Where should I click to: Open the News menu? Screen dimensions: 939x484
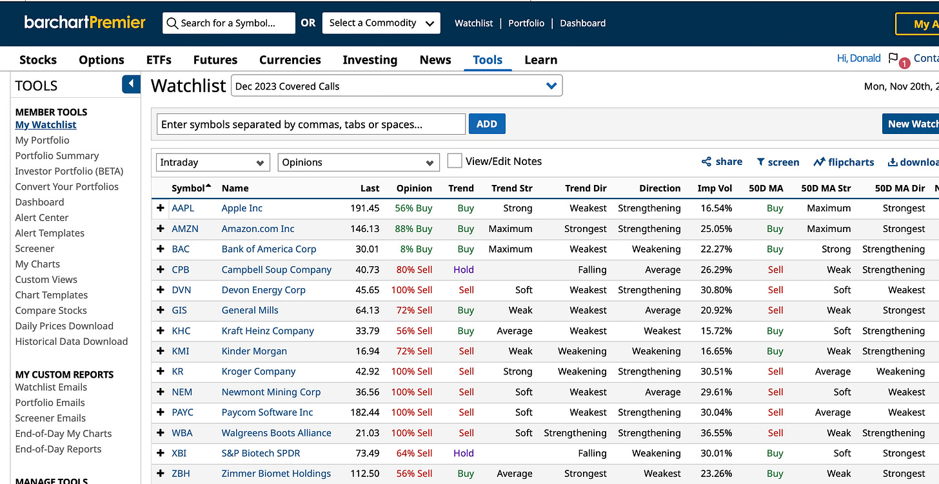pos(435,60)
